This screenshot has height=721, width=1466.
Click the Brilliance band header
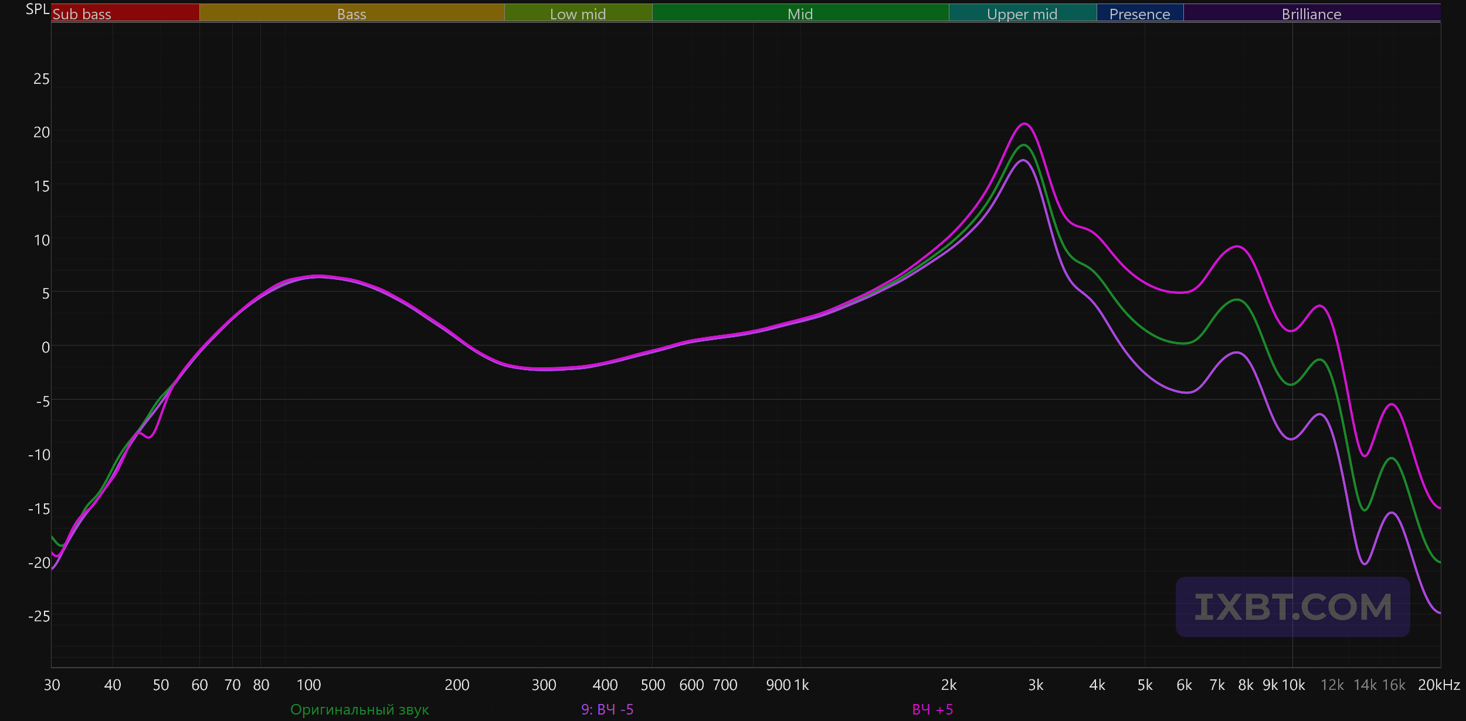click(1311, 14)
